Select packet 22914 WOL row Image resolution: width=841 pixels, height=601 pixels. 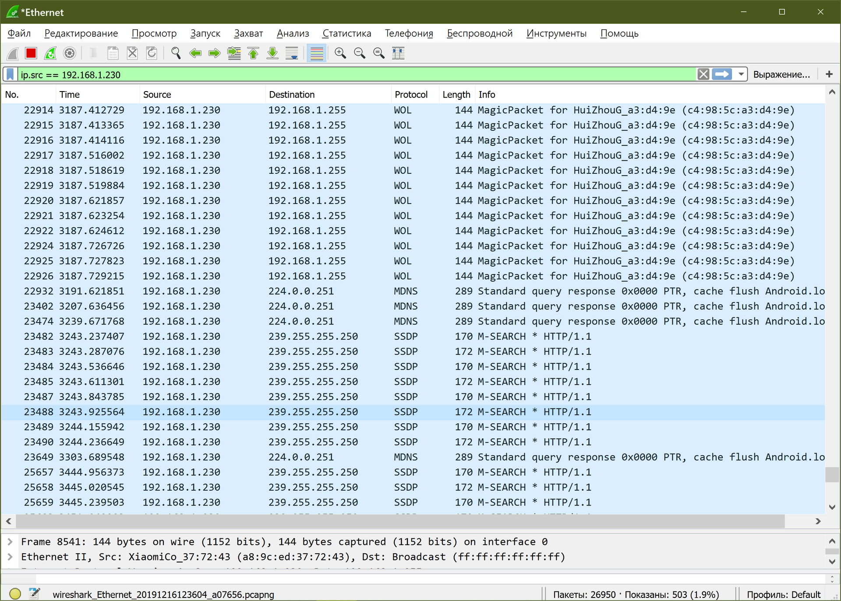click(413, 110)
